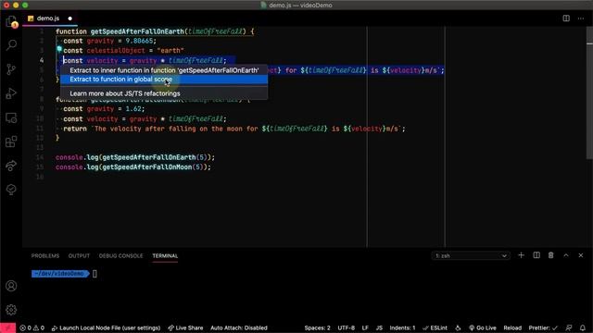Screen dimensions: 593x333
Task: Click the unsaved dot on demo.js tab
Action: pos(70,18)
